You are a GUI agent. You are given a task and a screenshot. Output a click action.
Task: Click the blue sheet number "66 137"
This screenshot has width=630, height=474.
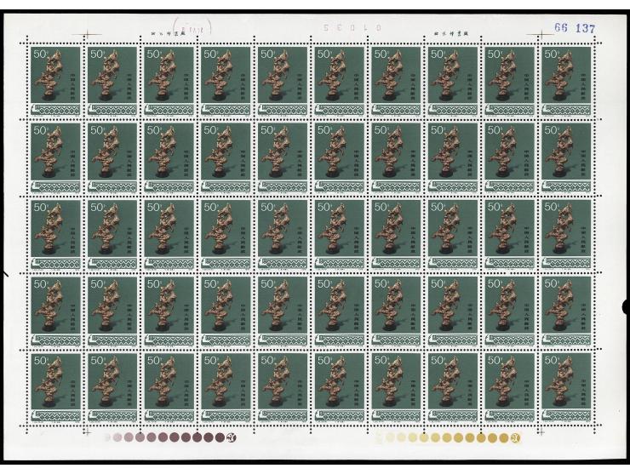575,28
